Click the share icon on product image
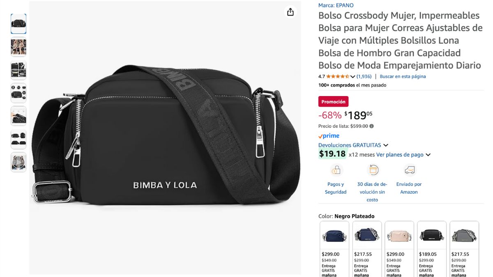Viewport: 493px width, 277px height. [x=290, y=12]
